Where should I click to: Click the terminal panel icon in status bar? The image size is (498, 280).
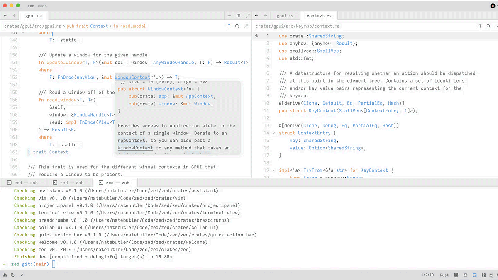[x=475, y=275]
